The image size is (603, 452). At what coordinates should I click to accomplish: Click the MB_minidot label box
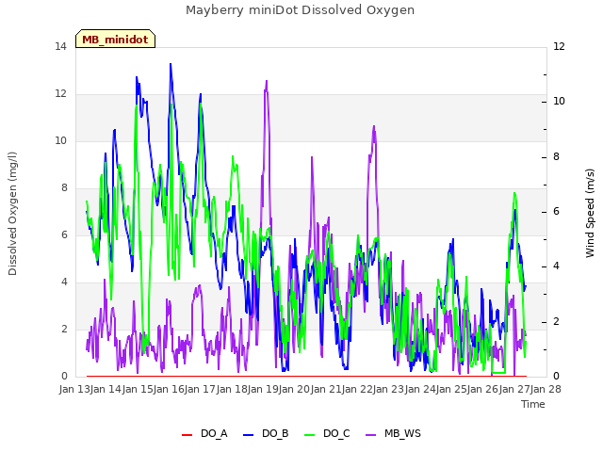[x=115, y=39]
